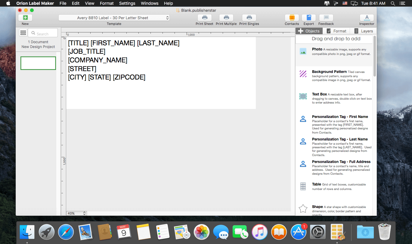Select the Table object icon
The height and width of the screenshot is (244, 412).
tap(303, 186)
